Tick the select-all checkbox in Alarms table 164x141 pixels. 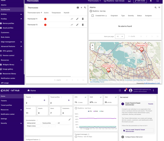pyautogui.click(x=93, y=16)
